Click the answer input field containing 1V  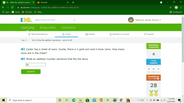tap(35, 65)
